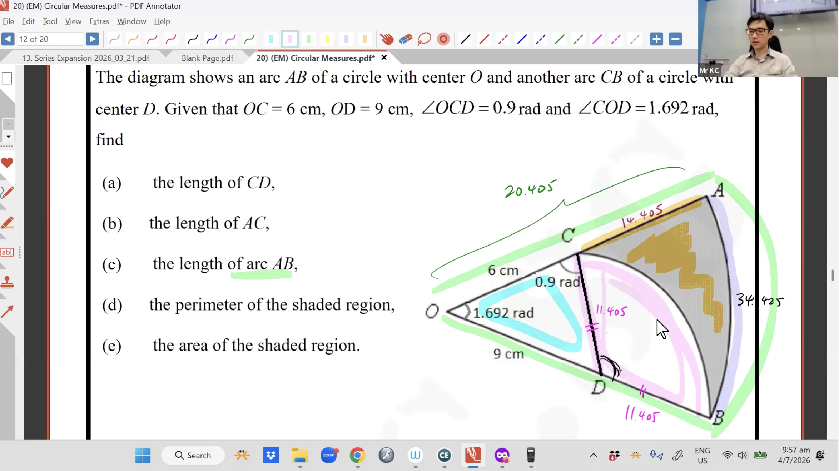Open favorites heart in sidebar
The height and width of the screenshot is (471, 839).
tap(7, 163)
